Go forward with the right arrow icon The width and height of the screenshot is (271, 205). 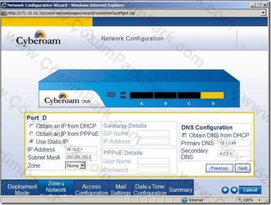coord(234,190)
